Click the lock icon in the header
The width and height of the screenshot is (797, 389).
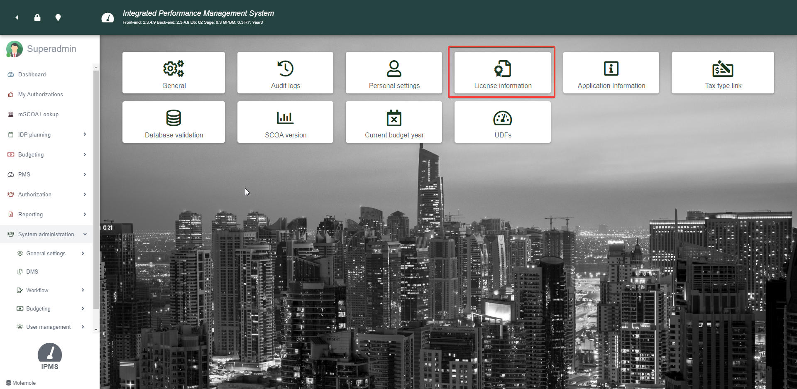(37, 17)
